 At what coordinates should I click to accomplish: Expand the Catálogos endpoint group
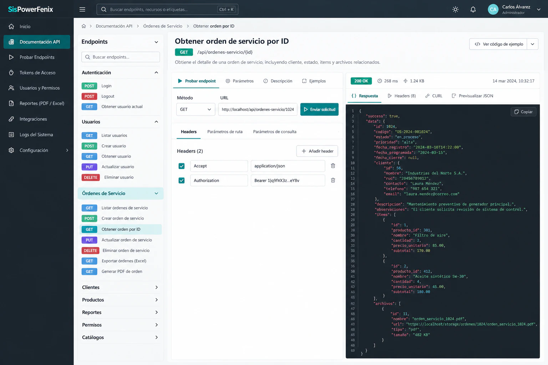(x=120, y=337)
